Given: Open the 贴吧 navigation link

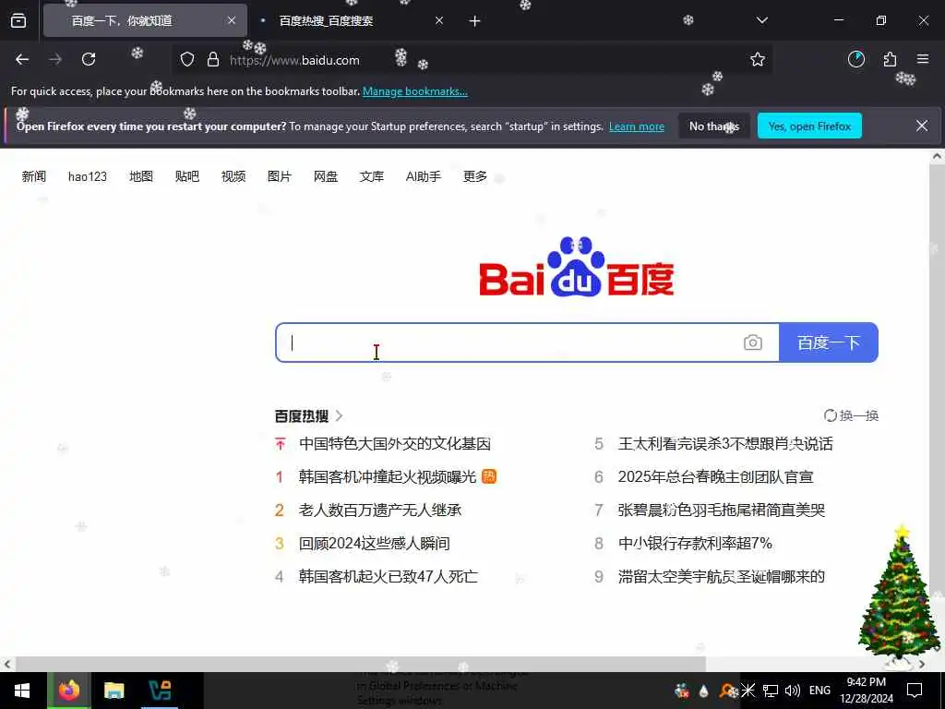Looking at the screenshot, I should tap(186, 176).
